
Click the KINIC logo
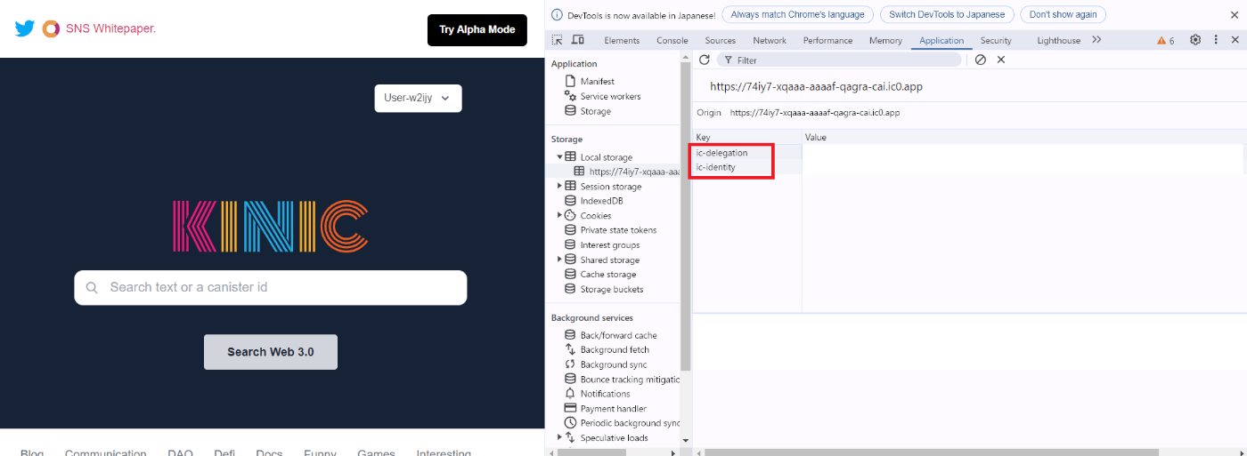[270, 226]
